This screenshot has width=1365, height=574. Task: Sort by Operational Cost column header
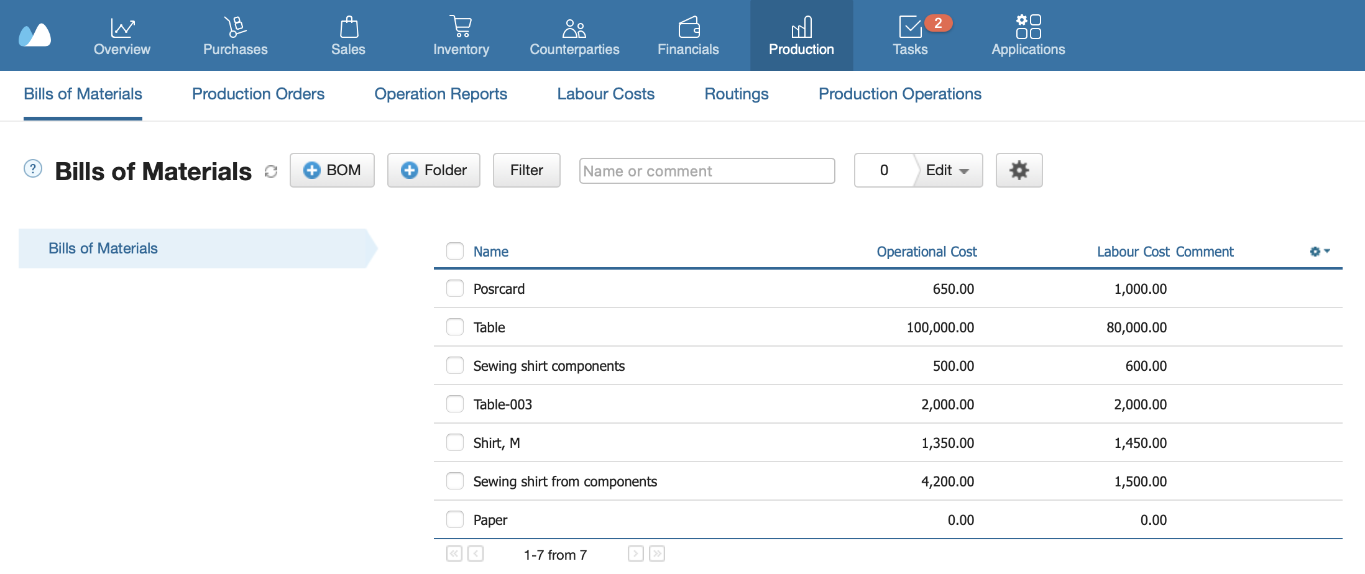(926, 252)
